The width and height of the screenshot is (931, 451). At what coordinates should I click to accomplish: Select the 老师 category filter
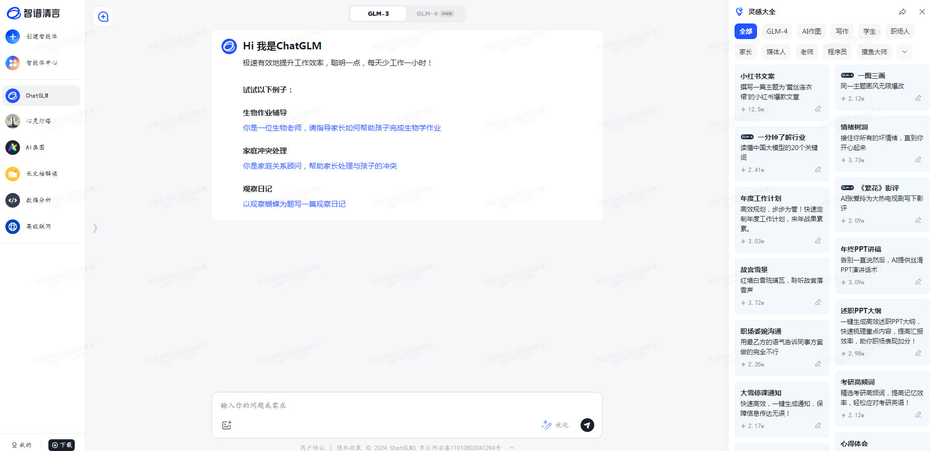(807, 52)
